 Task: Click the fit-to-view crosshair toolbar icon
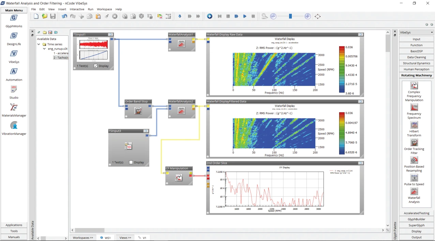pos(318,16)
